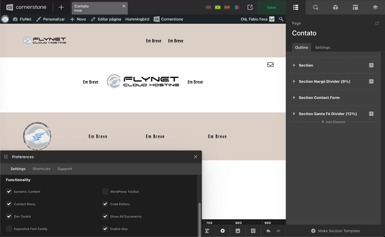
Task: Open page preview in new window
Action: [x=250, y=7]
